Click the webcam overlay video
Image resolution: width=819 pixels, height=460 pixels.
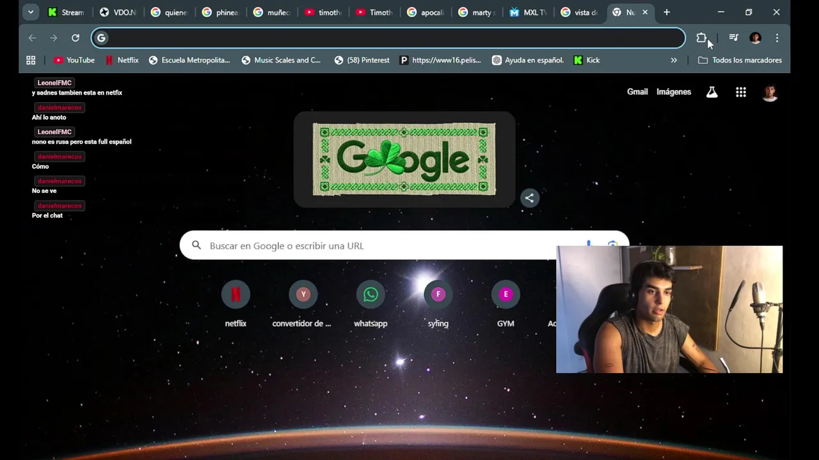coord(669,309)
